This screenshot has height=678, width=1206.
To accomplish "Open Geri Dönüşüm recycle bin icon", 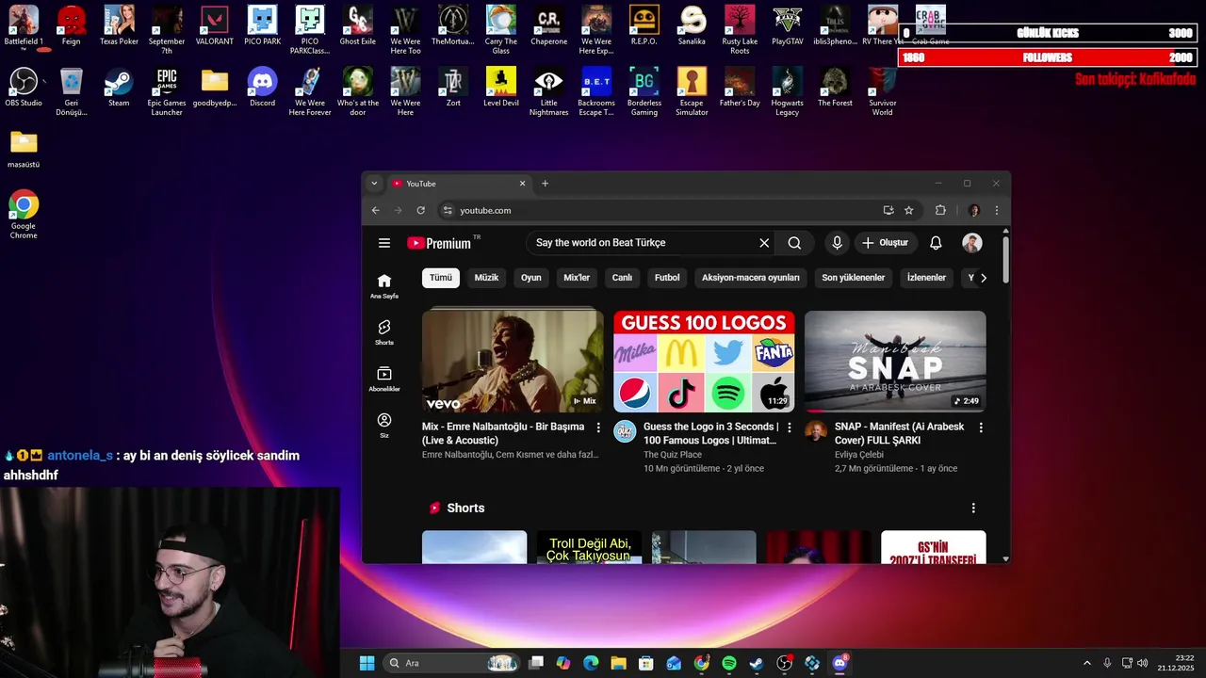I will [71, 91].
